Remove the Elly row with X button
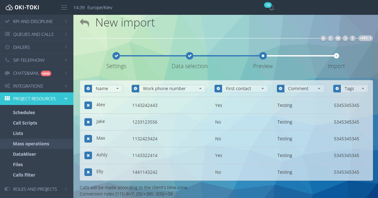The height and width of the screenshot is (198, 378). pyautogui.click(x=88, y=172)
